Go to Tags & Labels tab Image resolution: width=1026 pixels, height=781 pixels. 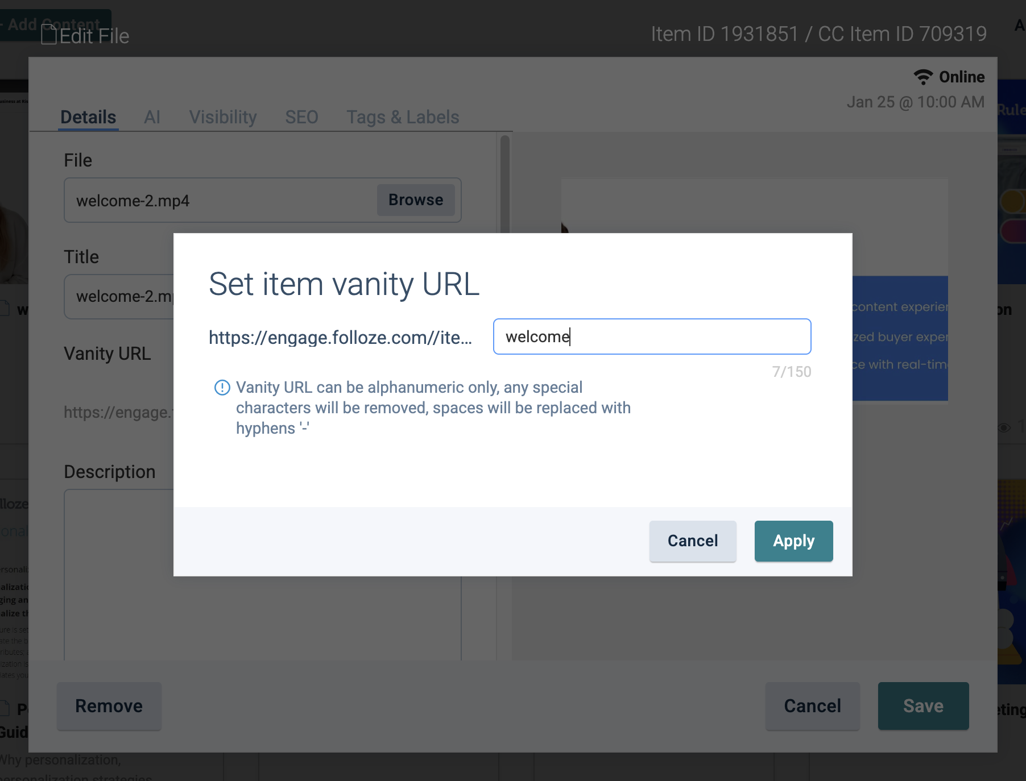click(403, 117)
